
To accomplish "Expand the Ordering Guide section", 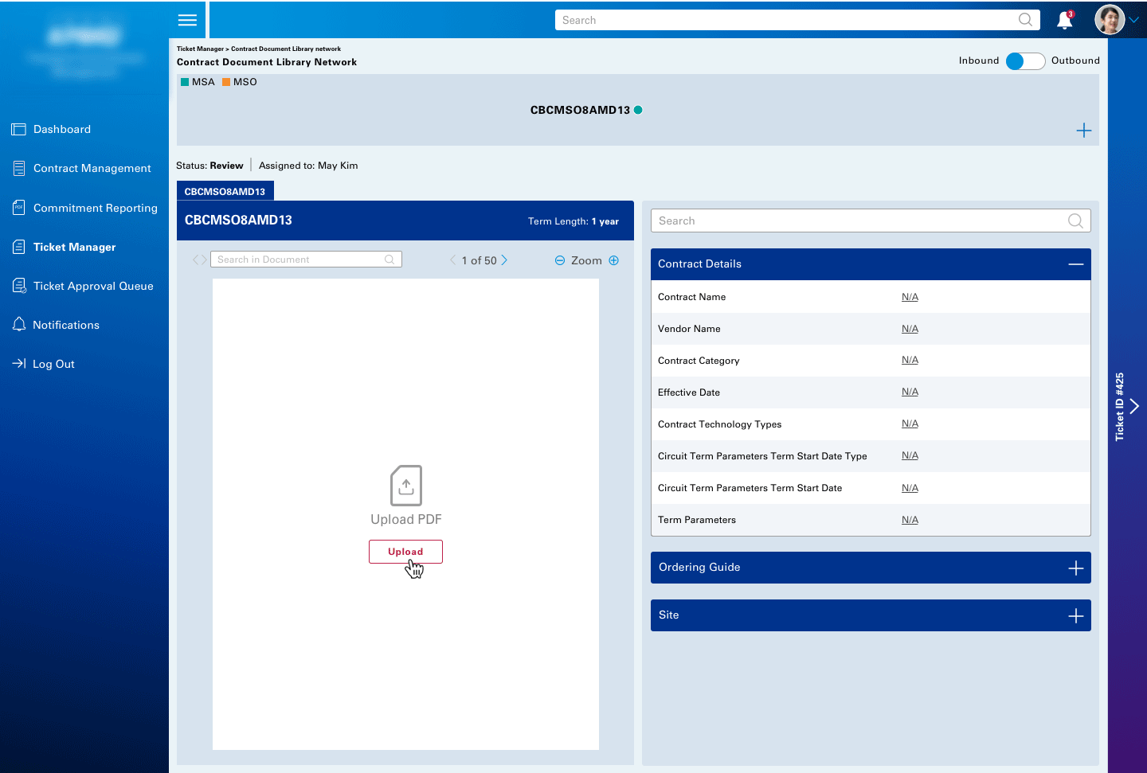I will [x=1075, y=568].
